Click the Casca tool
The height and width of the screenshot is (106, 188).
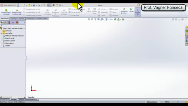tap(102, 15)
